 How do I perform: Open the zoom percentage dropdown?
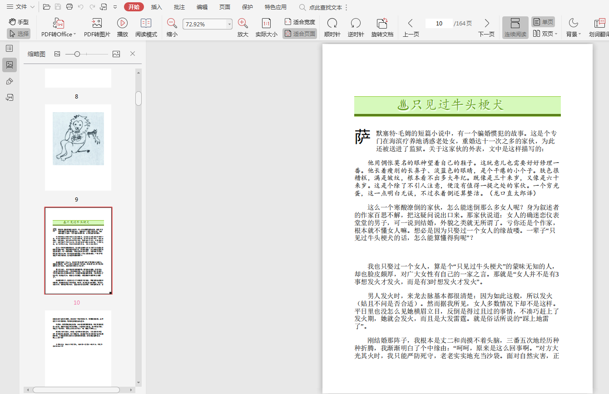coord(229,24)
